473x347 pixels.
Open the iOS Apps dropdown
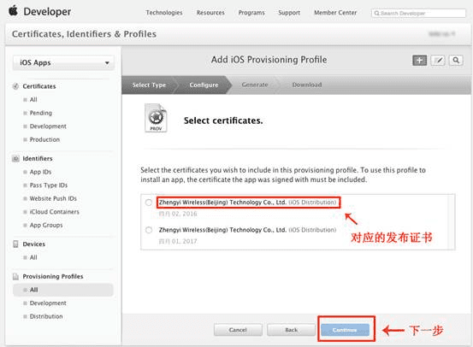[x=63, y=62]
